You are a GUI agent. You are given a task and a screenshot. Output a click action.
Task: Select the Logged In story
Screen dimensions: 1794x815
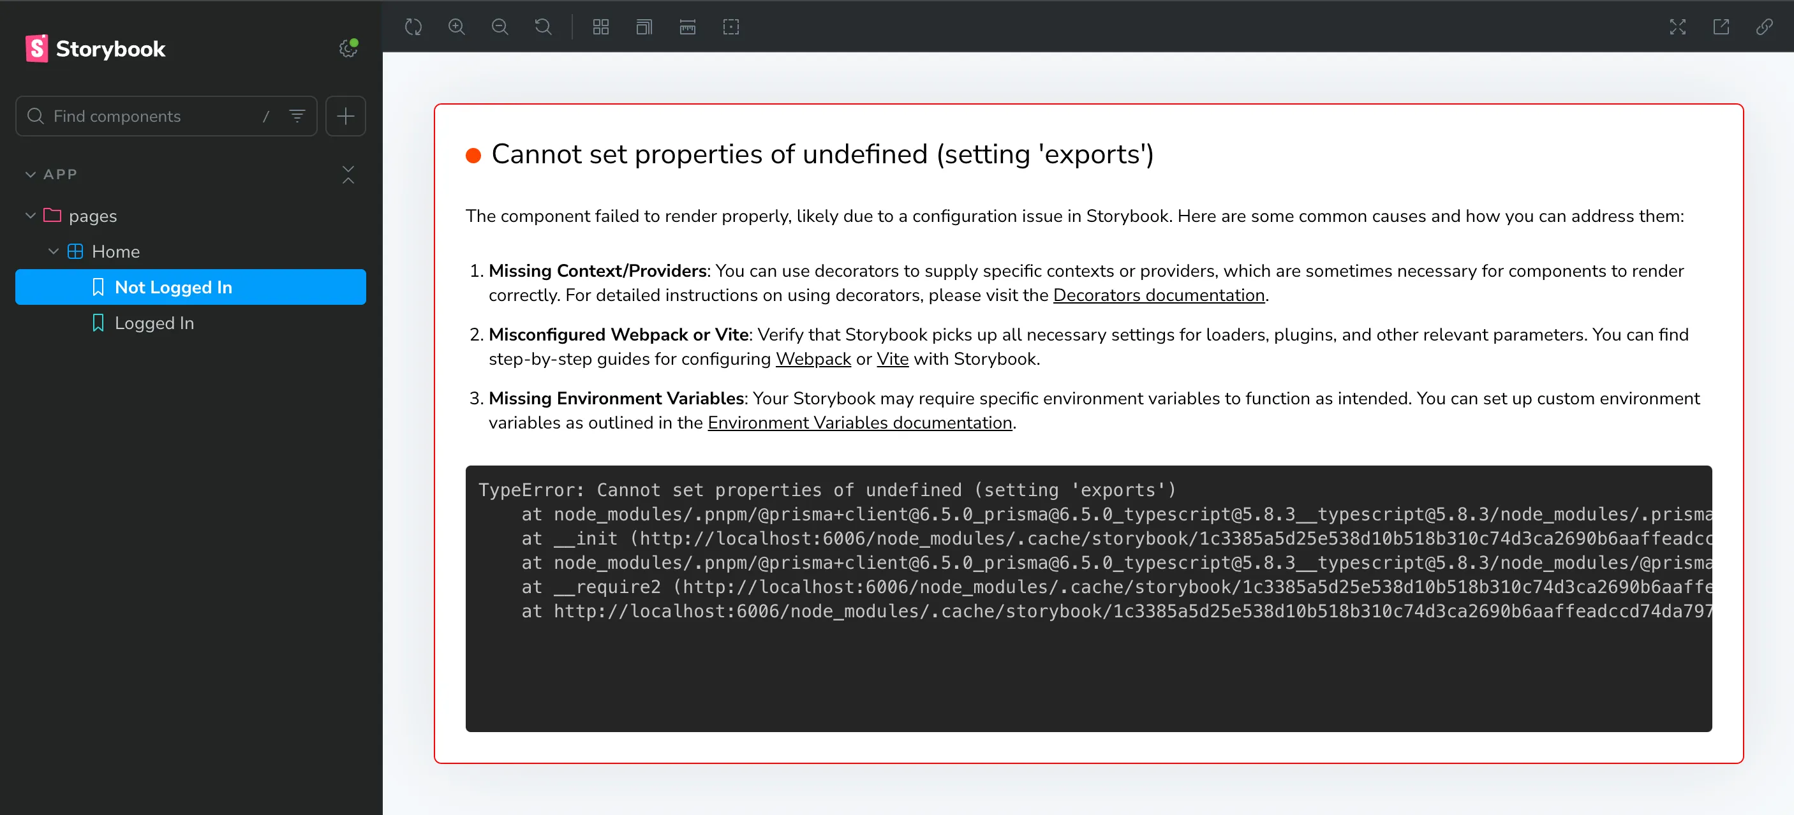pos(154,323)
